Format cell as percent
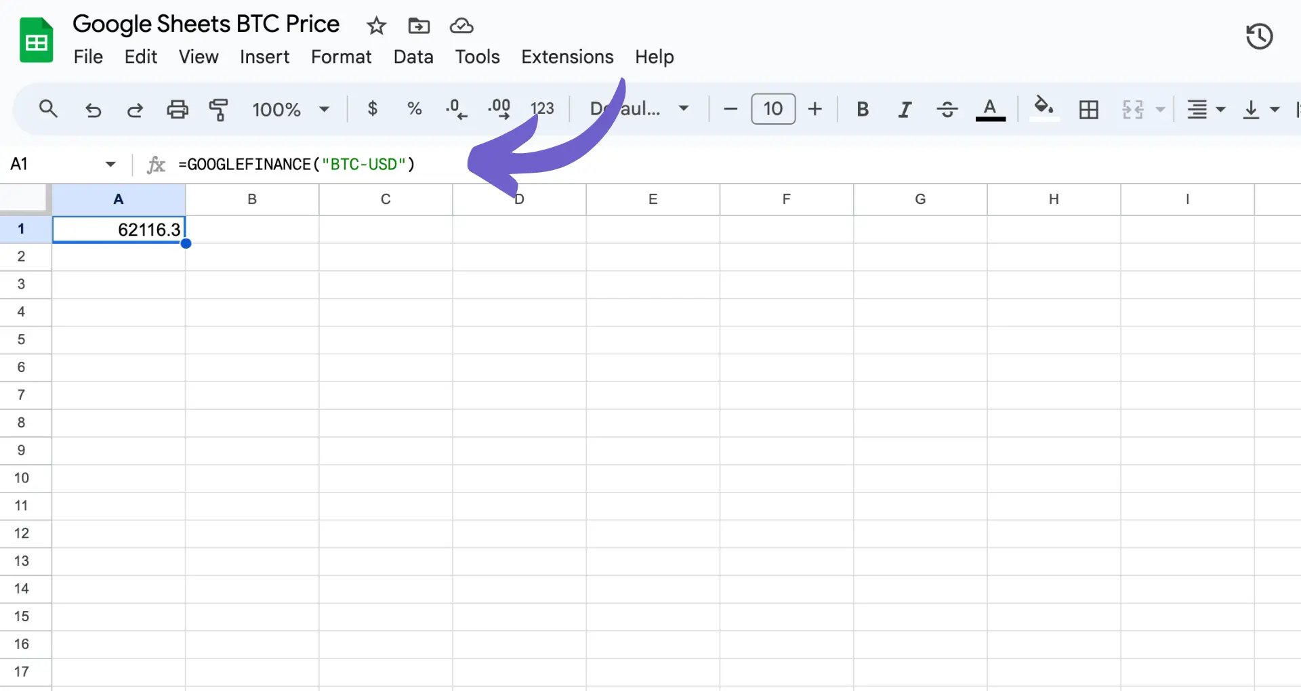This screenshot has width=1301, height=691. (x=414, y=108)
